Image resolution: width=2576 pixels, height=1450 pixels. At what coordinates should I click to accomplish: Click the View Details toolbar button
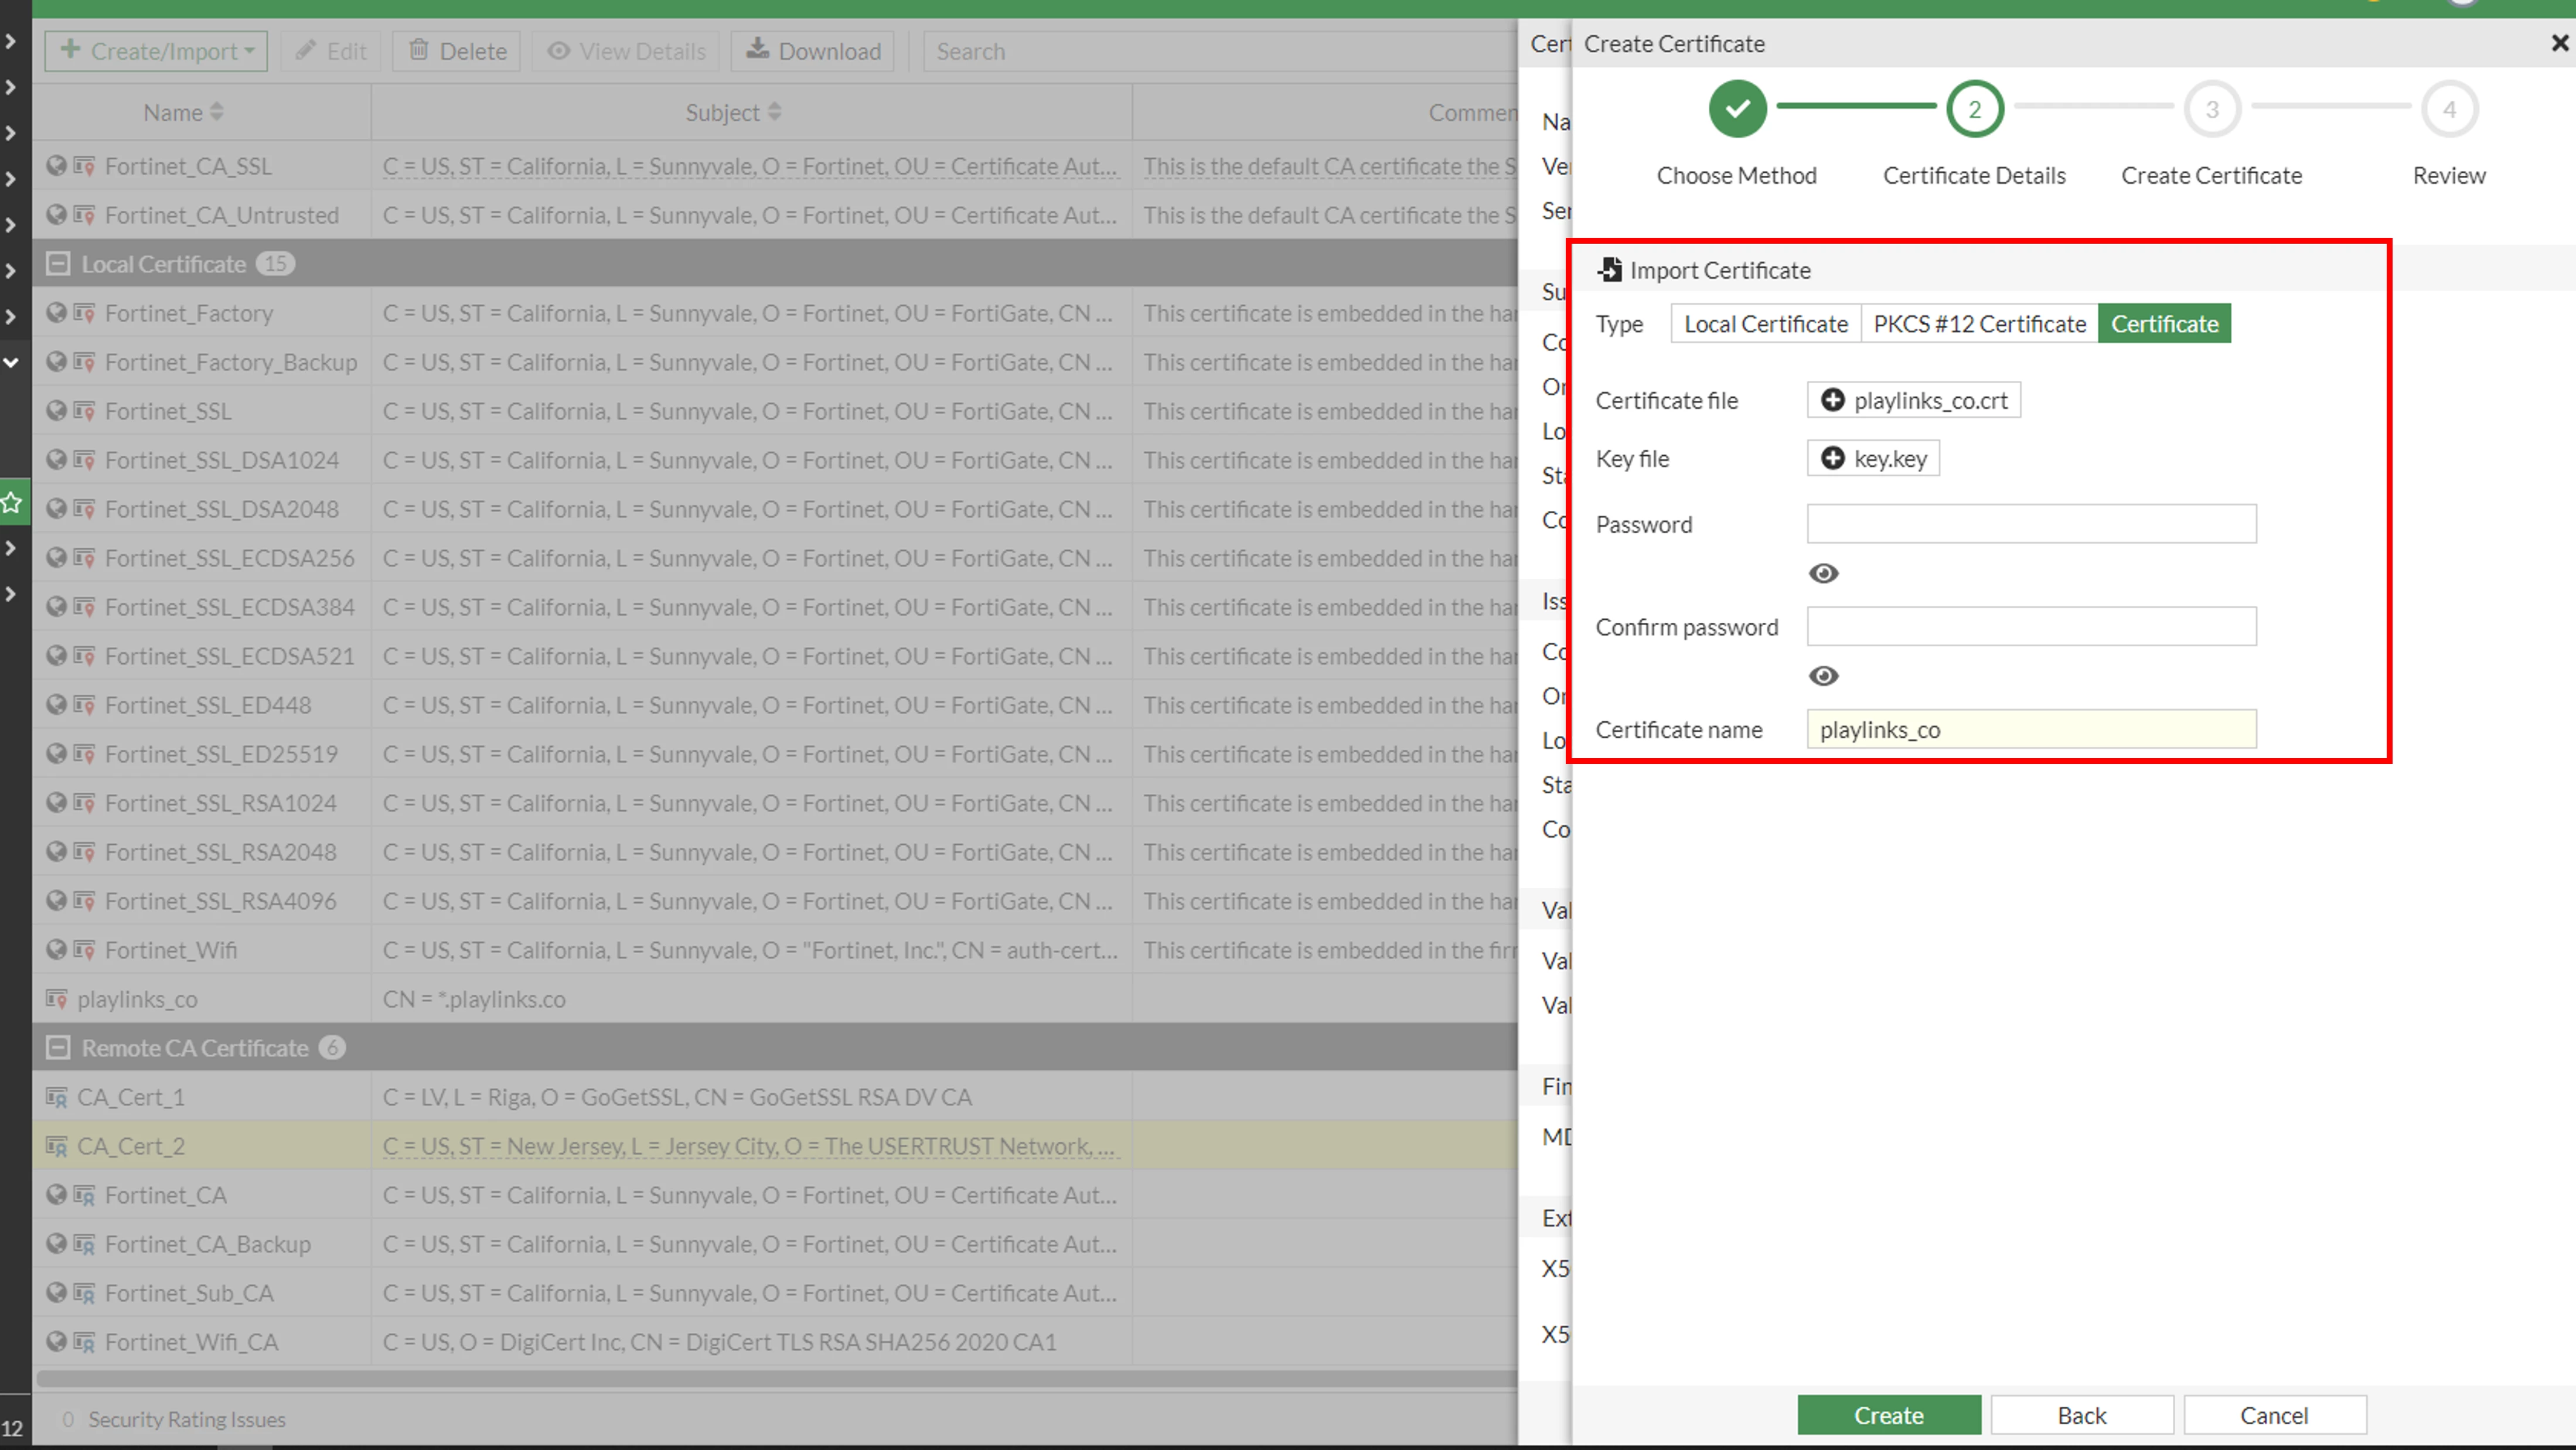pyautogui.click(x=626, y=51)
